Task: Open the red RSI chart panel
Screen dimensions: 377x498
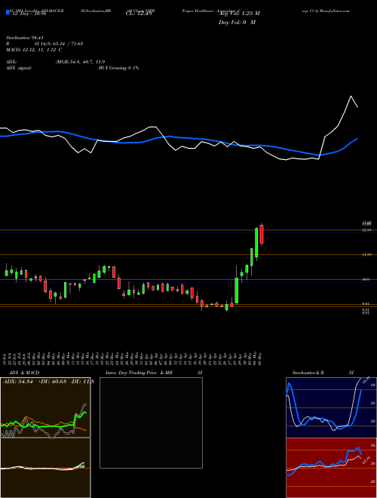Action: point(331,468)
